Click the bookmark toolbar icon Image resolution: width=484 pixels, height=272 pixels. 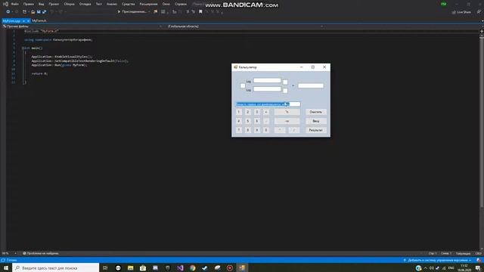point(200,12)
